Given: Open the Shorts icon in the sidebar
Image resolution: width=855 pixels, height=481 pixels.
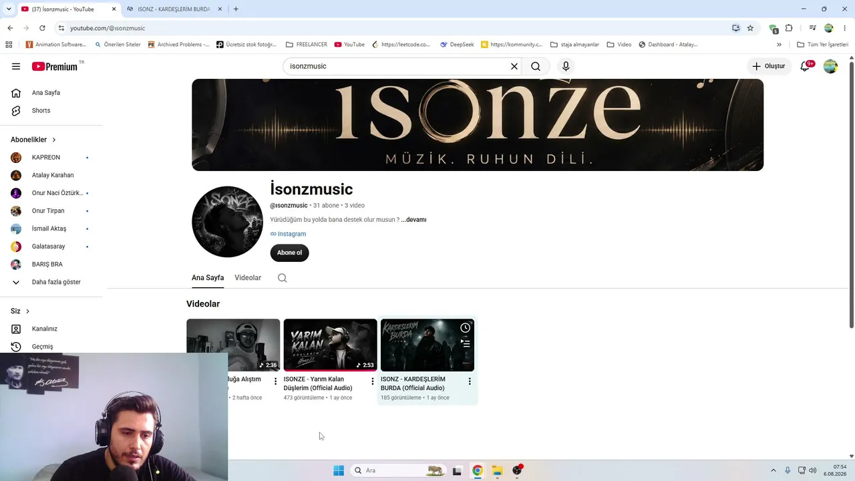Looking at the screenshot, I should point(16,110).
